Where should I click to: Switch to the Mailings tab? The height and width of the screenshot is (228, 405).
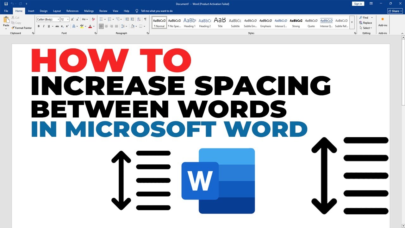click(x=89, y=11)
